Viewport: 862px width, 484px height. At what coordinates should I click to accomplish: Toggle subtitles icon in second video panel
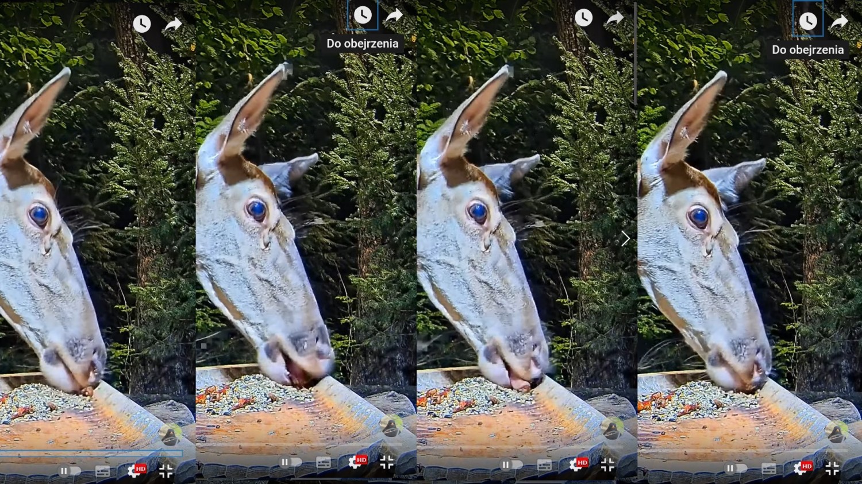[324, 463]
